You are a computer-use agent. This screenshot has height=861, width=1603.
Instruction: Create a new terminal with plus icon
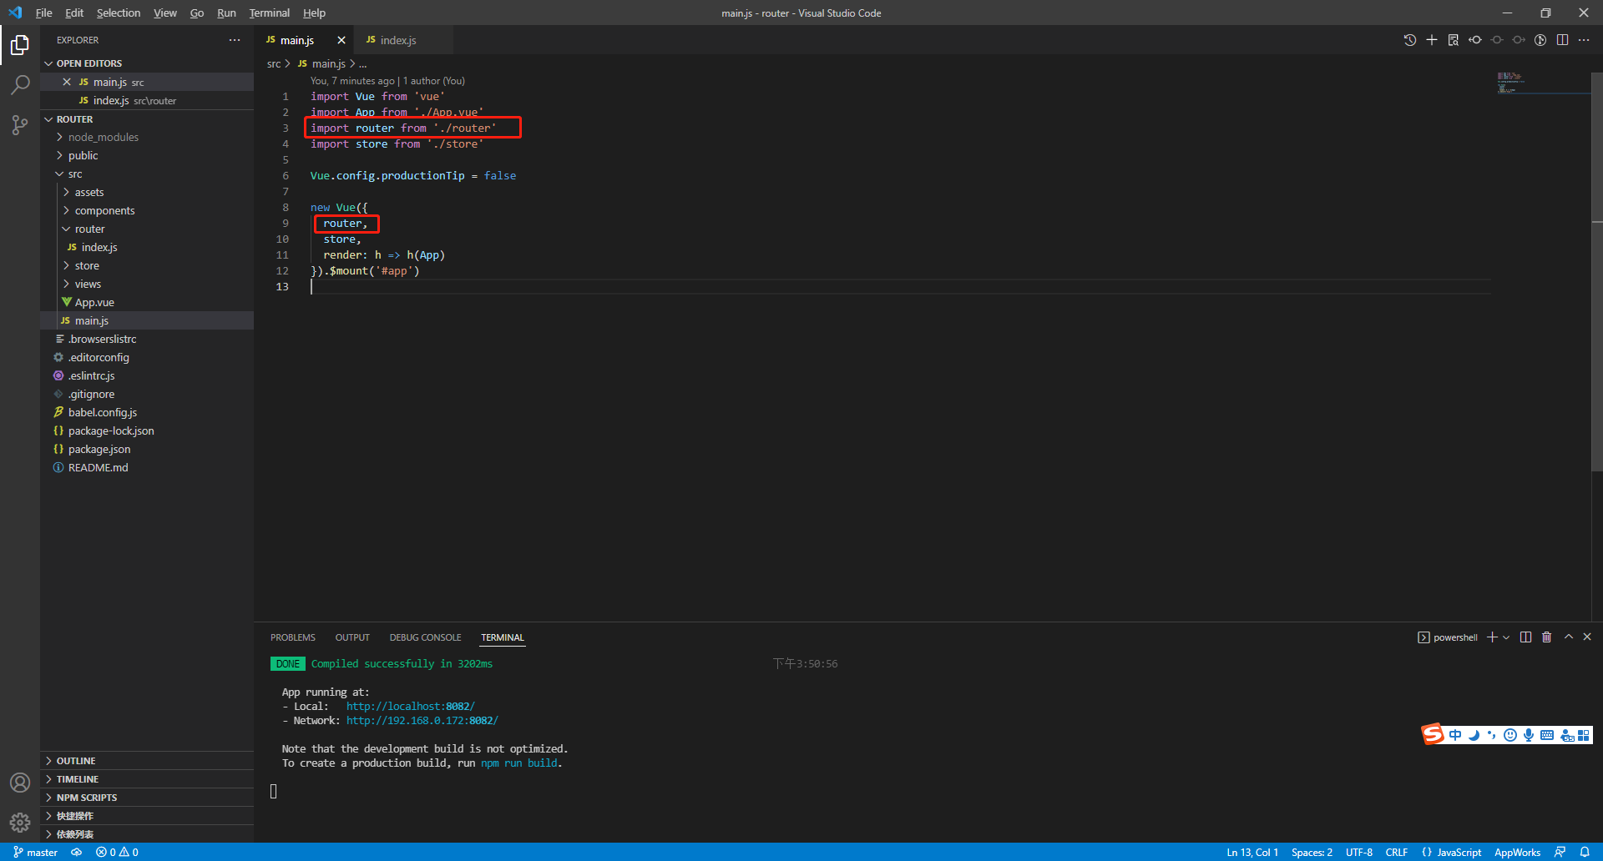coord(1492,637)
